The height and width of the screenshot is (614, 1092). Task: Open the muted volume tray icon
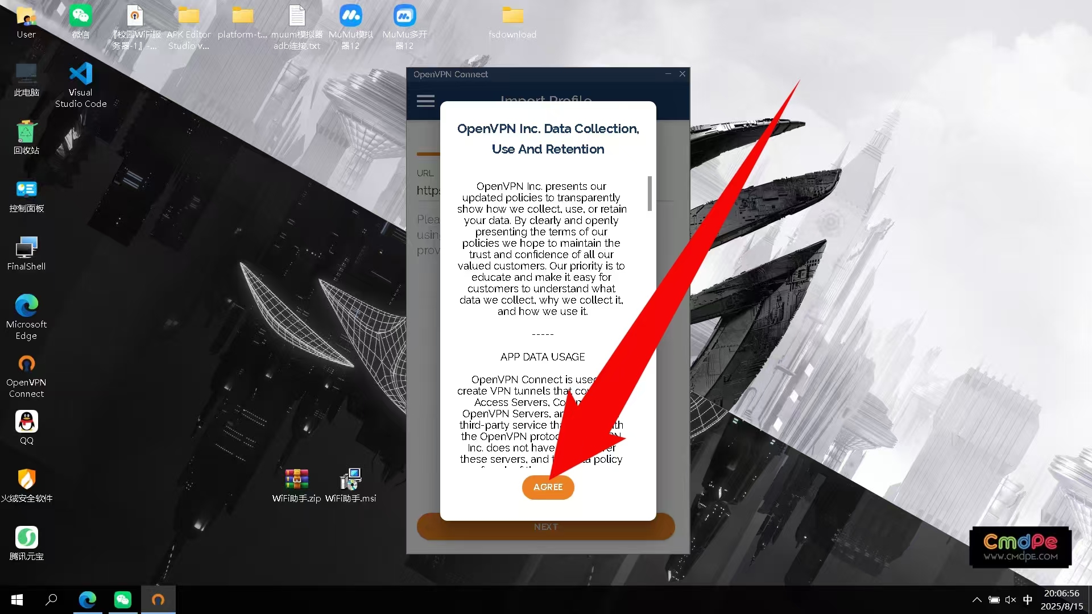click(1011, 600)
